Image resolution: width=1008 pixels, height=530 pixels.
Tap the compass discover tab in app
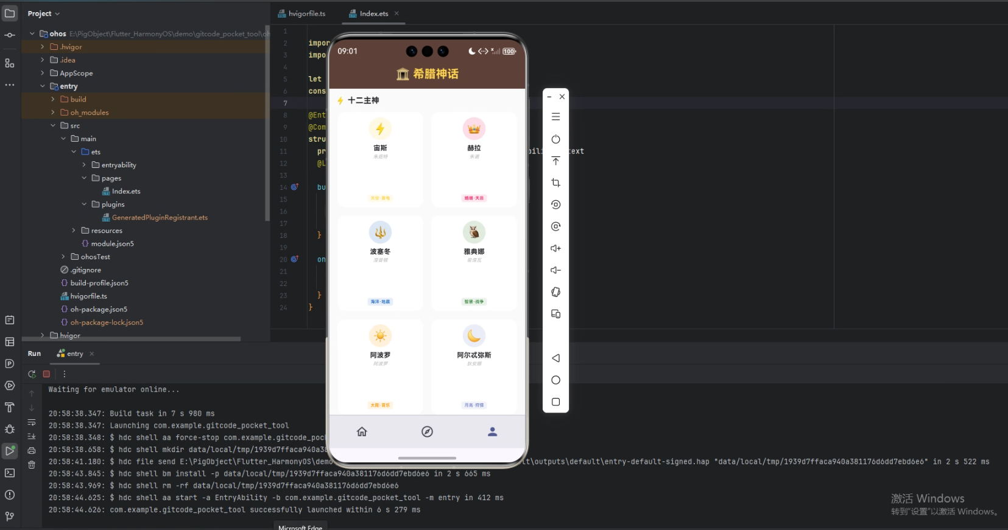point(427,431)
